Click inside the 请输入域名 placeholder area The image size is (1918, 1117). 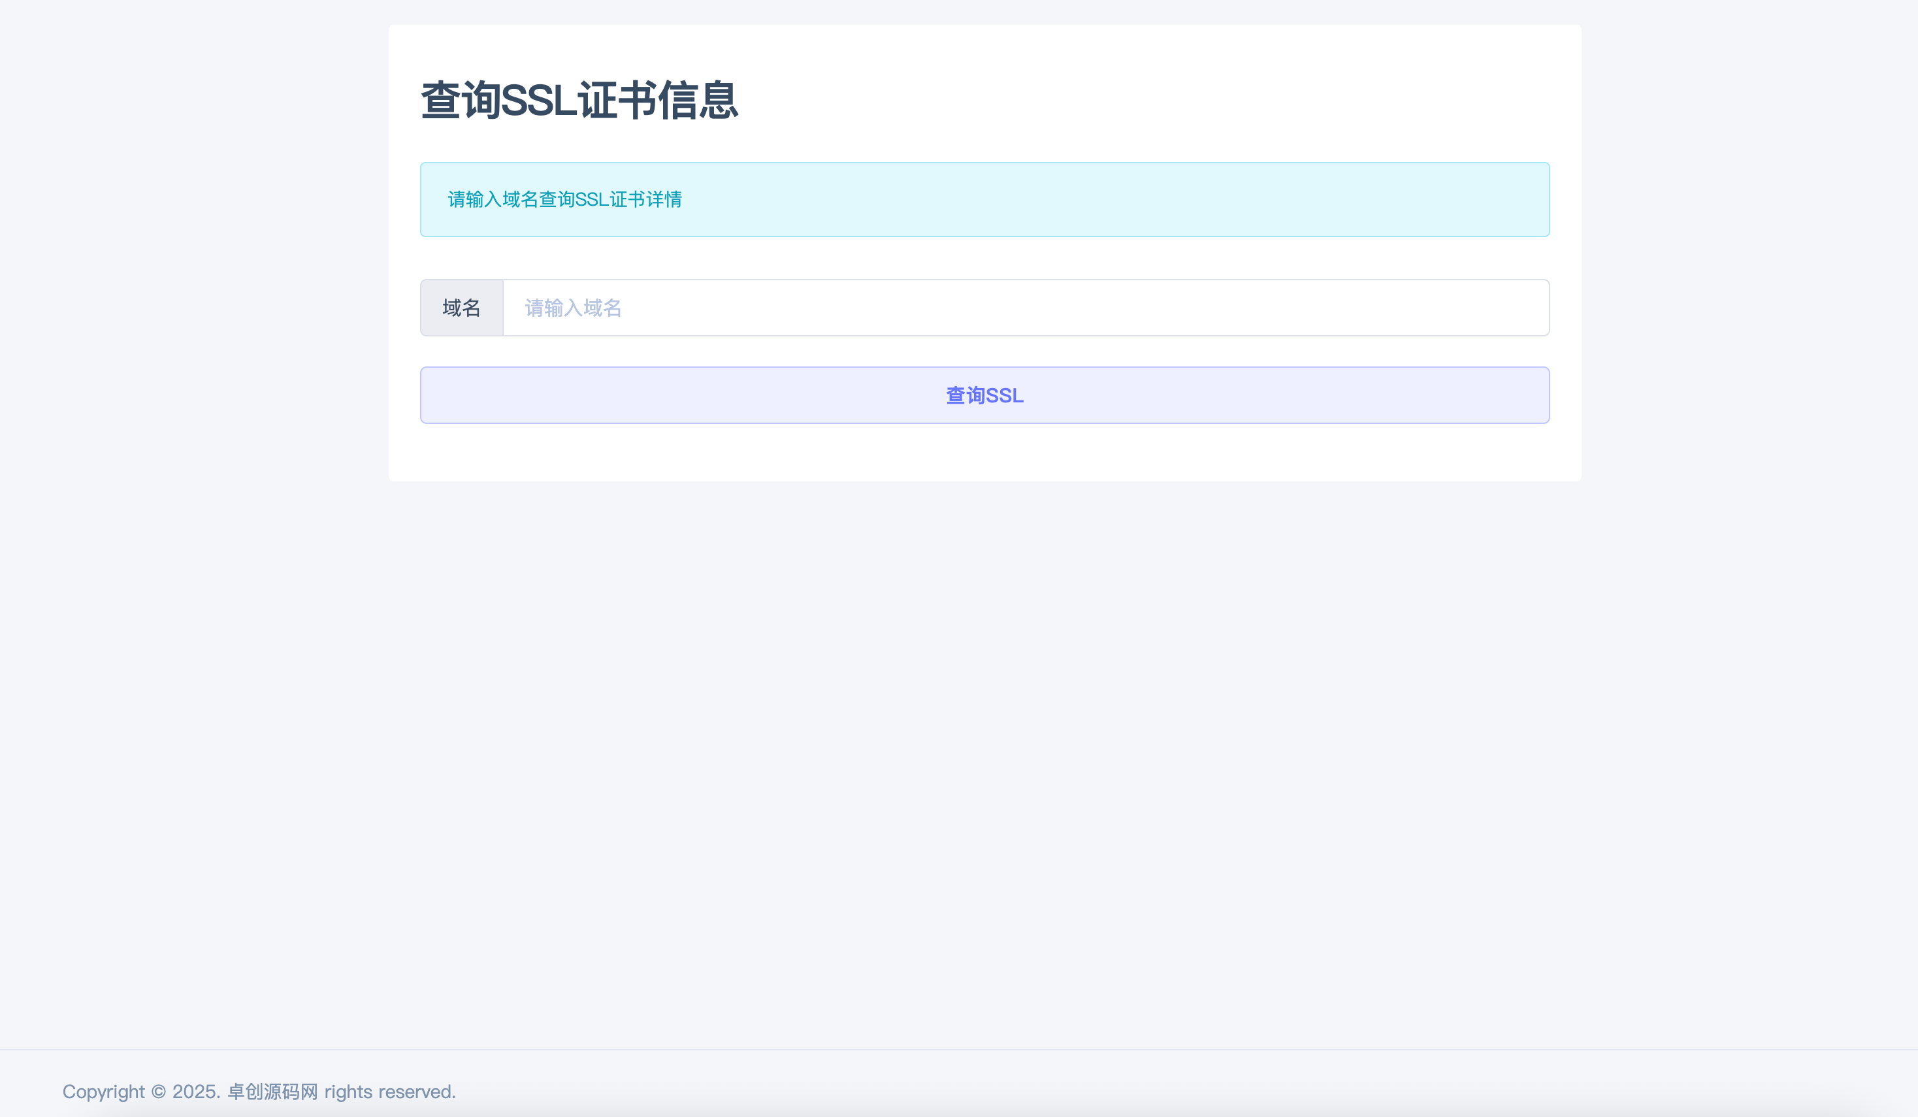tap(571, 308)
